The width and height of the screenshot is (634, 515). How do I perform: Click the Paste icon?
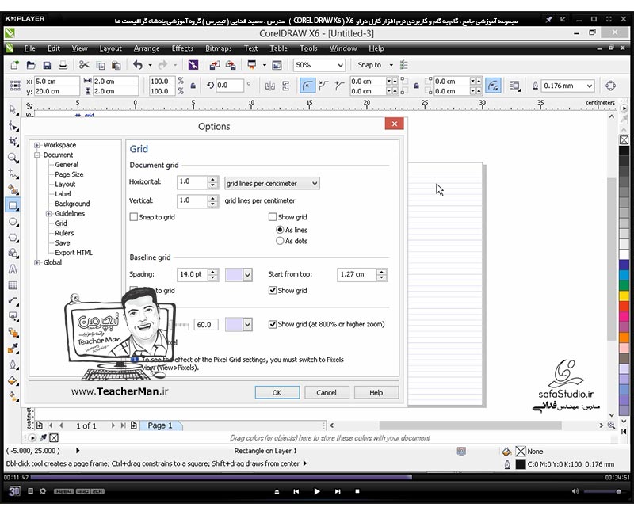point(116,65)
